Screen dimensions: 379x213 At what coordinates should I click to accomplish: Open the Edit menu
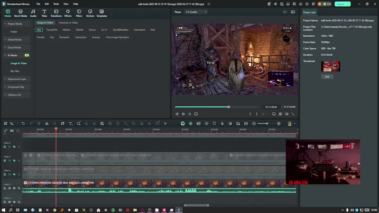47,4
